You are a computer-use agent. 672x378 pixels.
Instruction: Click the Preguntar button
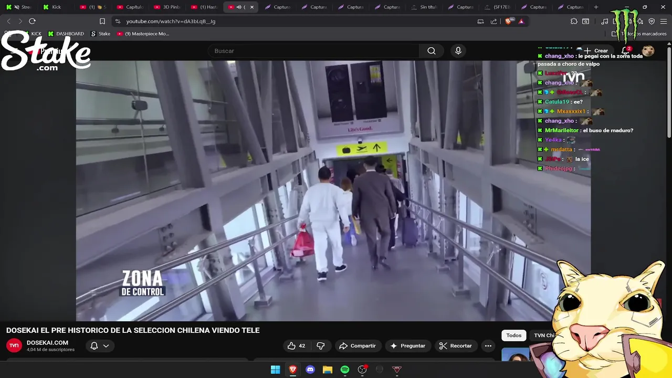(x=408, y=345)
